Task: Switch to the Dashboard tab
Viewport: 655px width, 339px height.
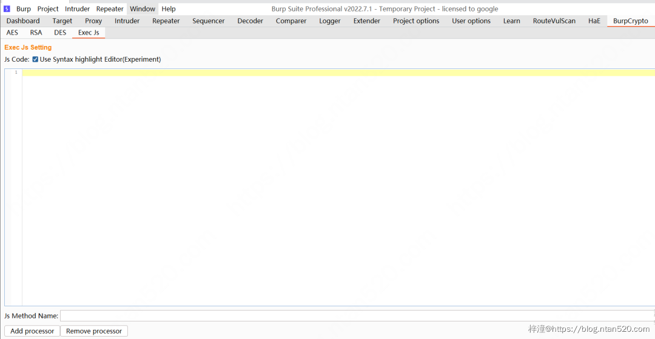Action: [x=23, y=21]
